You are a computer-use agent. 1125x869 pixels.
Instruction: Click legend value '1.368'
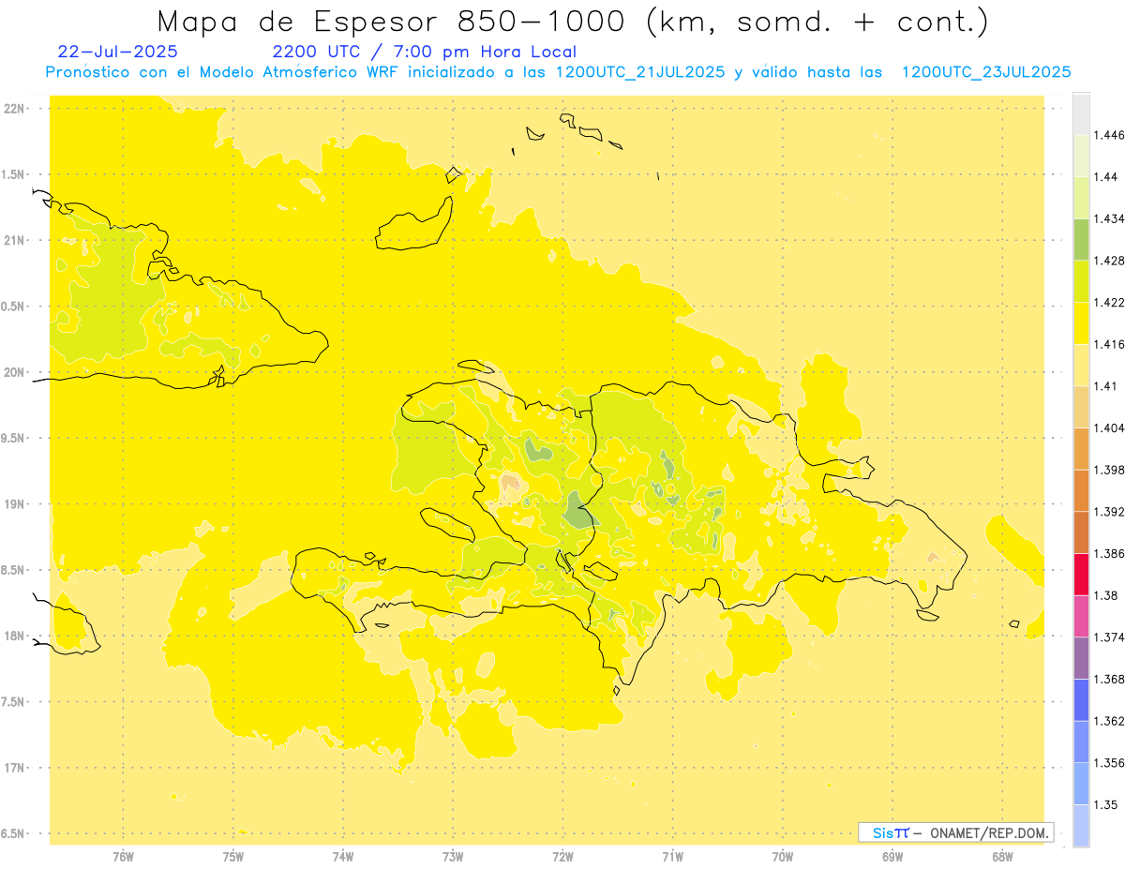tap(1109, 679)
